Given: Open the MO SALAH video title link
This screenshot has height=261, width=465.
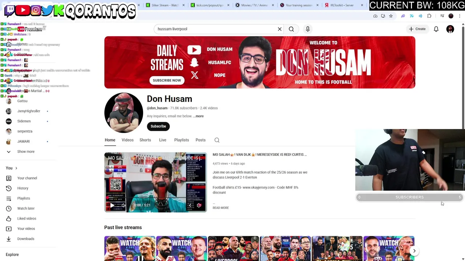Looking at the screenshot, I should 259,154.
